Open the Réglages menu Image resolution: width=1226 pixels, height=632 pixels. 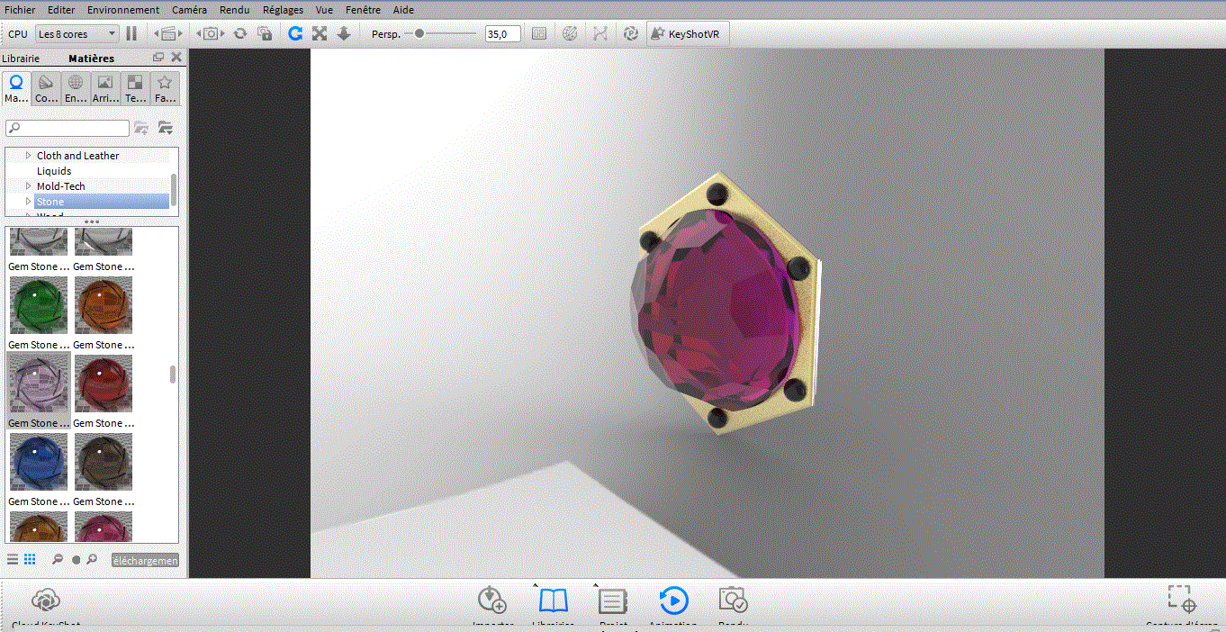(x=283, y=10)
